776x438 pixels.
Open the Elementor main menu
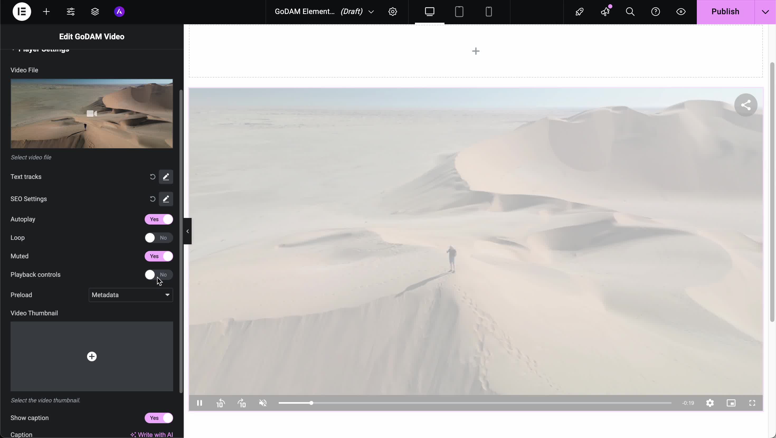click(22, 11)
